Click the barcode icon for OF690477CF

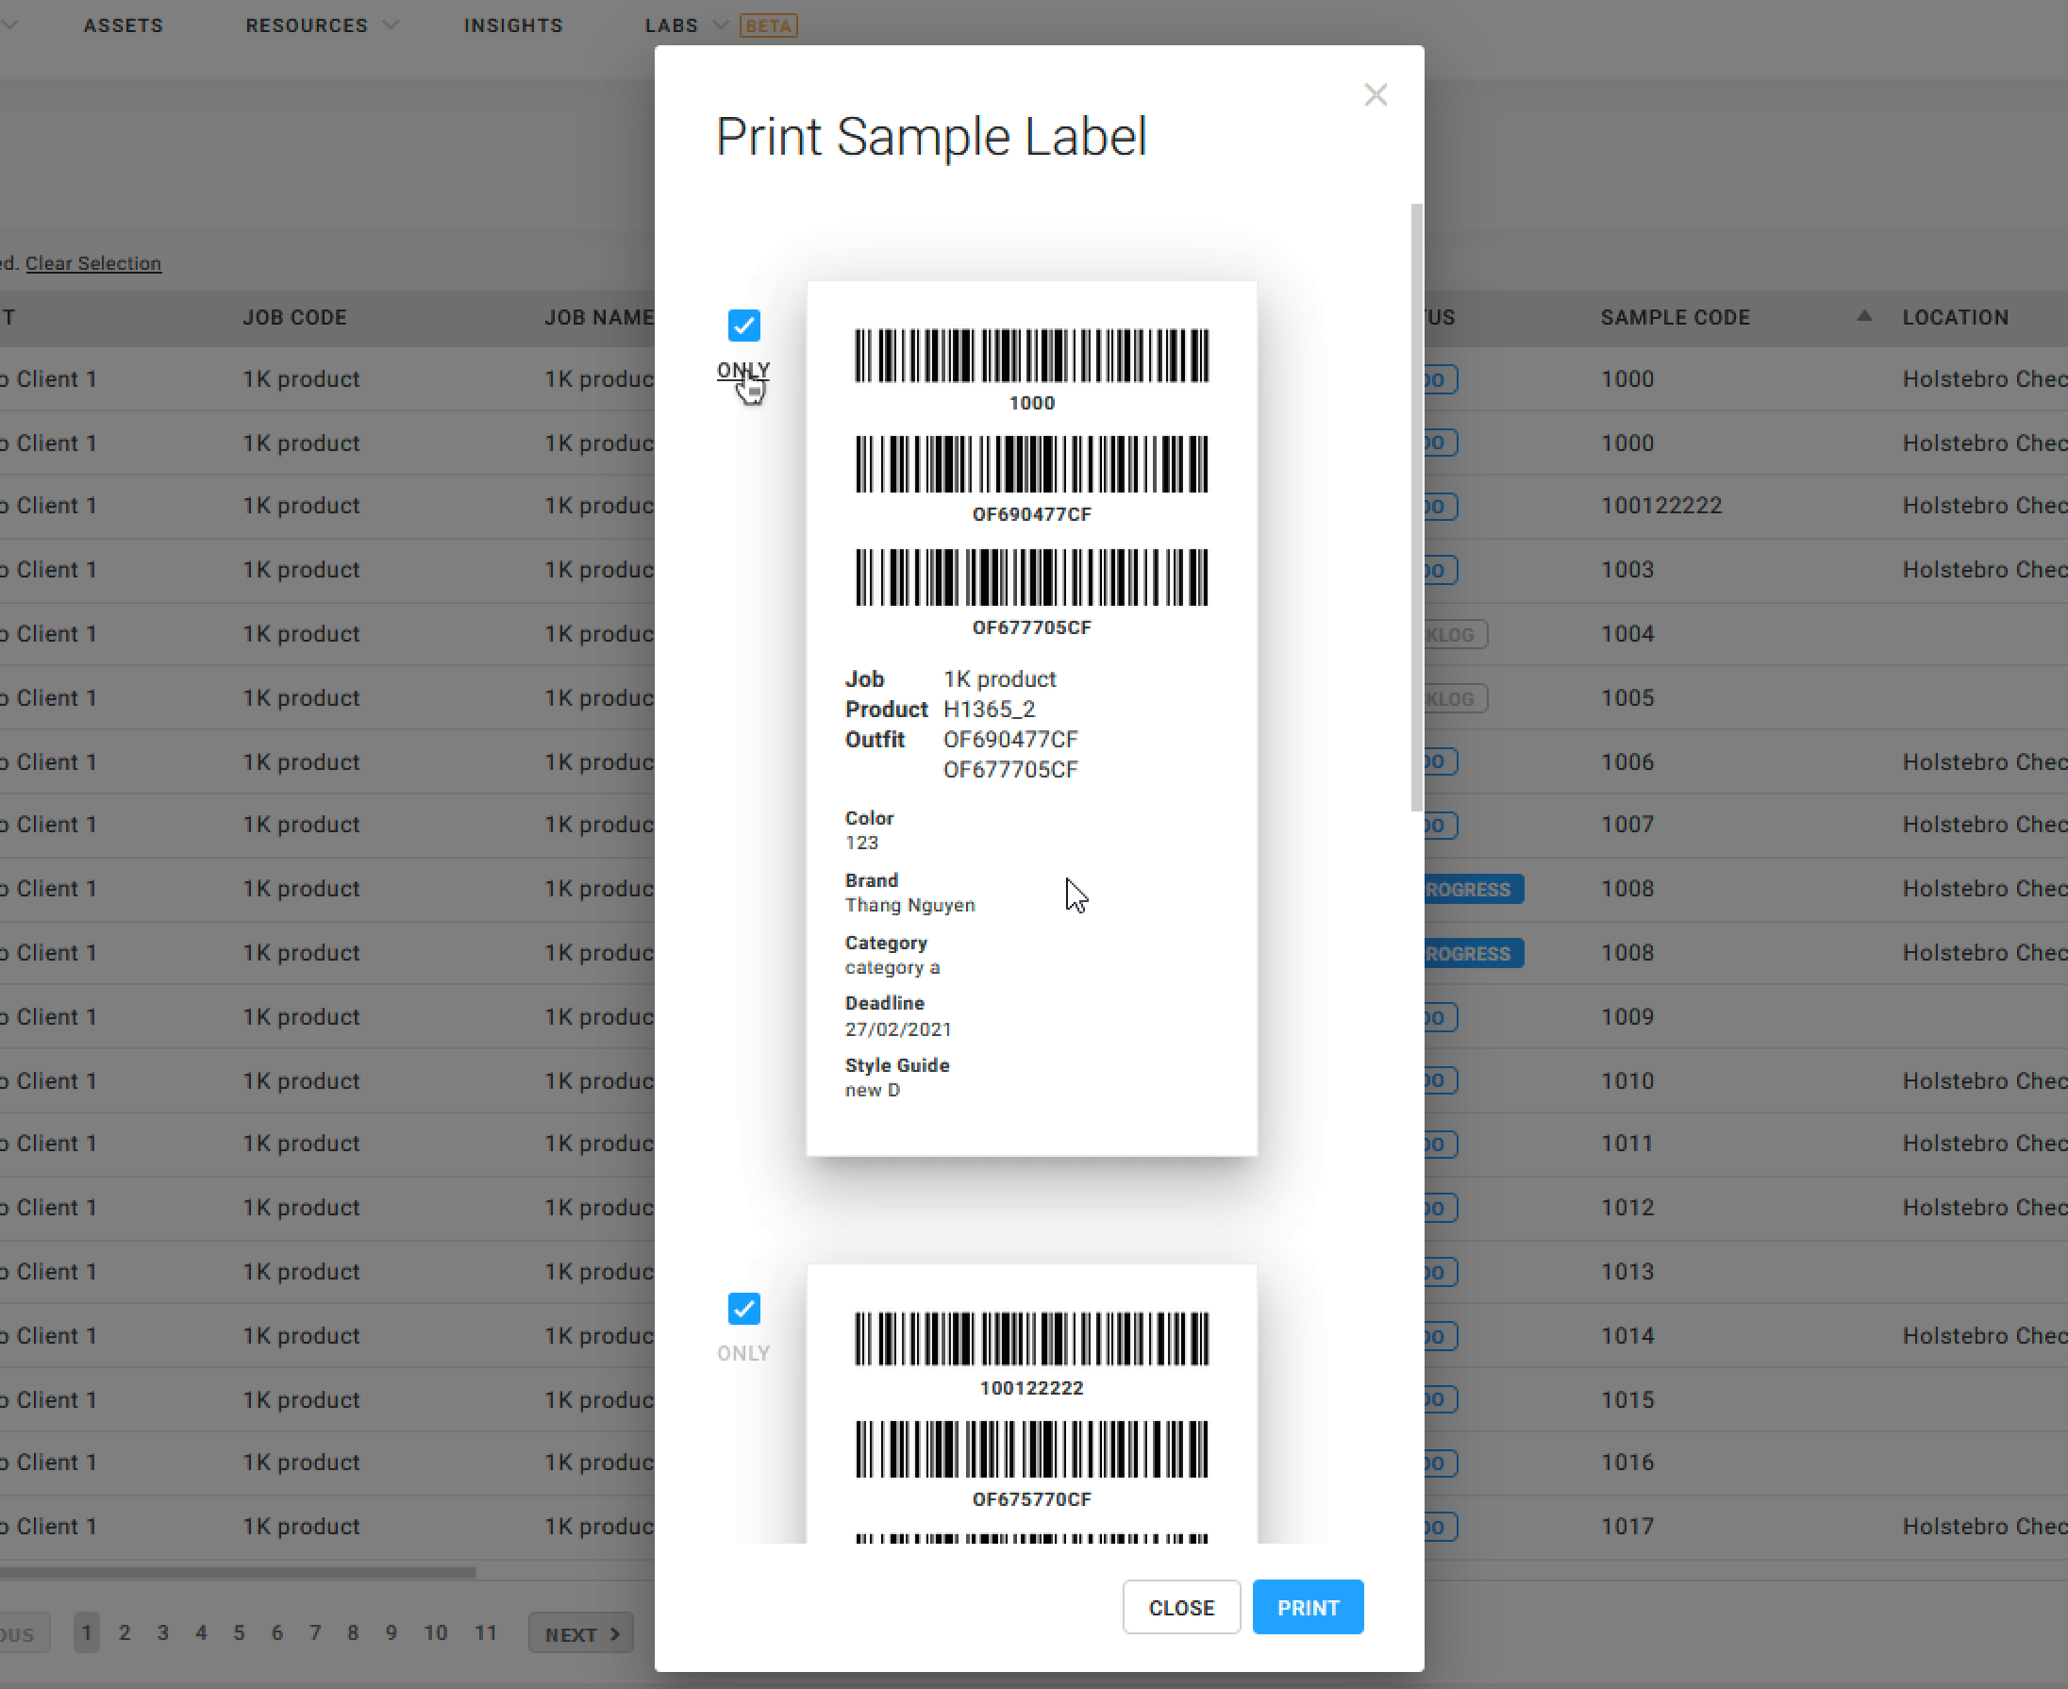pos(1030,462)
